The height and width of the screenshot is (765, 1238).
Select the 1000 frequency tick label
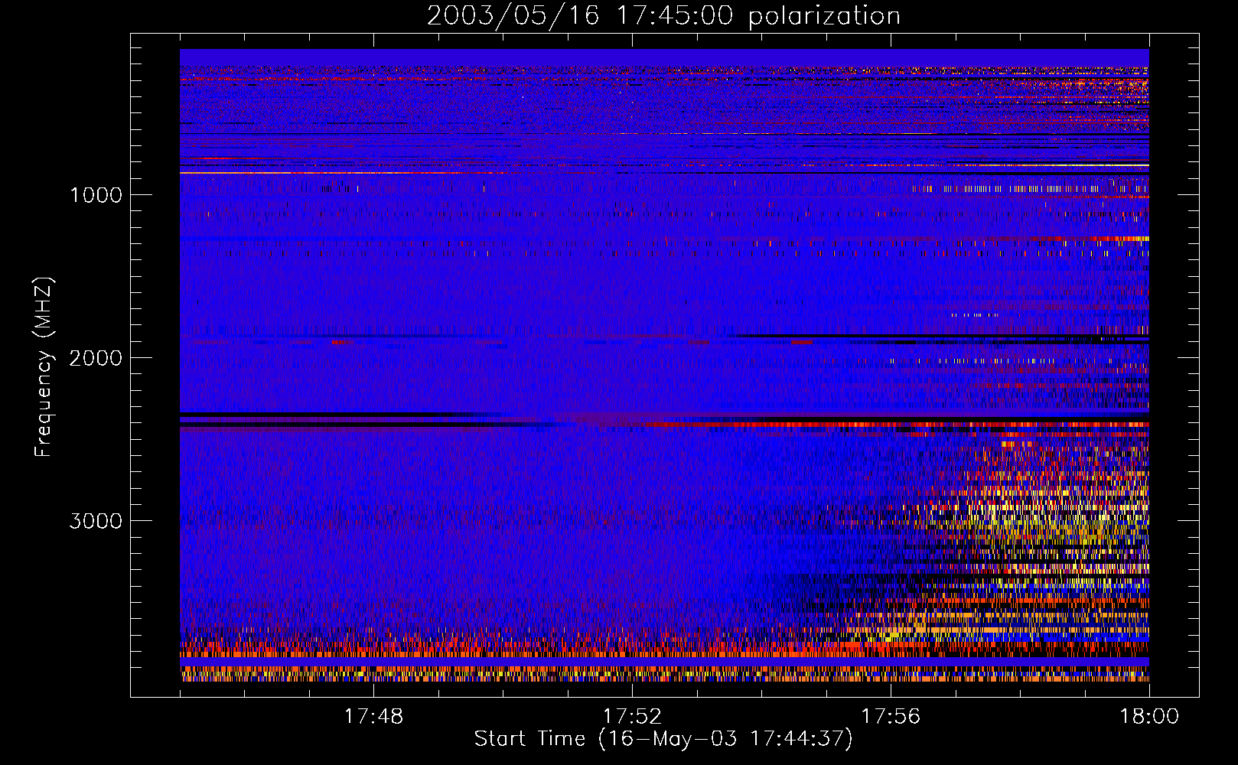pos(96,195)
